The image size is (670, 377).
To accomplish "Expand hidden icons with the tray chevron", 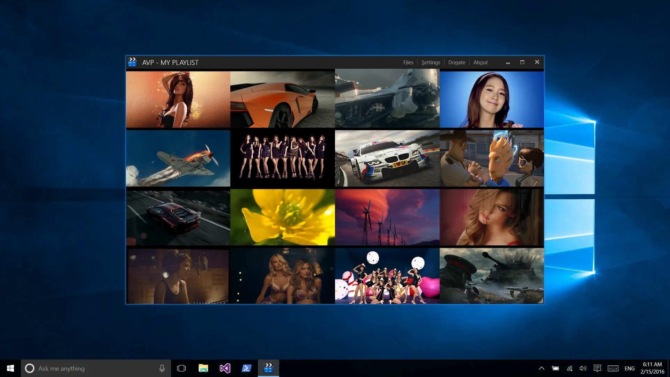I will (x=542, y=368).
